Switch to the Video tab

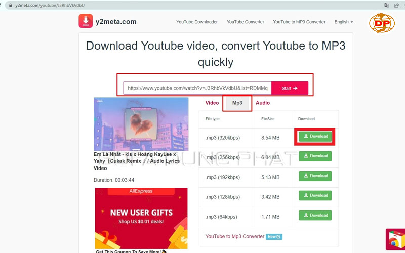pos(212,103)
